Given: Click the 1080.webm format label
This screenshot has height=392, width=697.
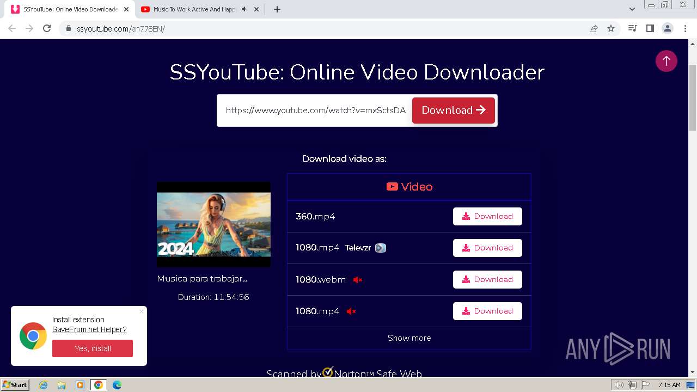Looking at the screenshot, I should point(321,280).
